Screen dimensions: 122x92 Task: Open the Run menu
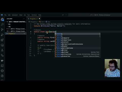pos(28,15)
